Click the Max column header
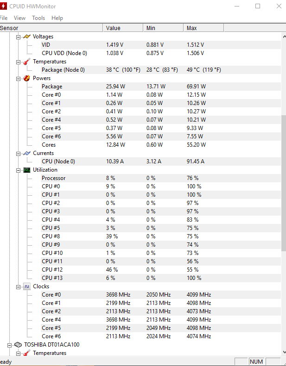286x366 pixels. coord(203,28)
